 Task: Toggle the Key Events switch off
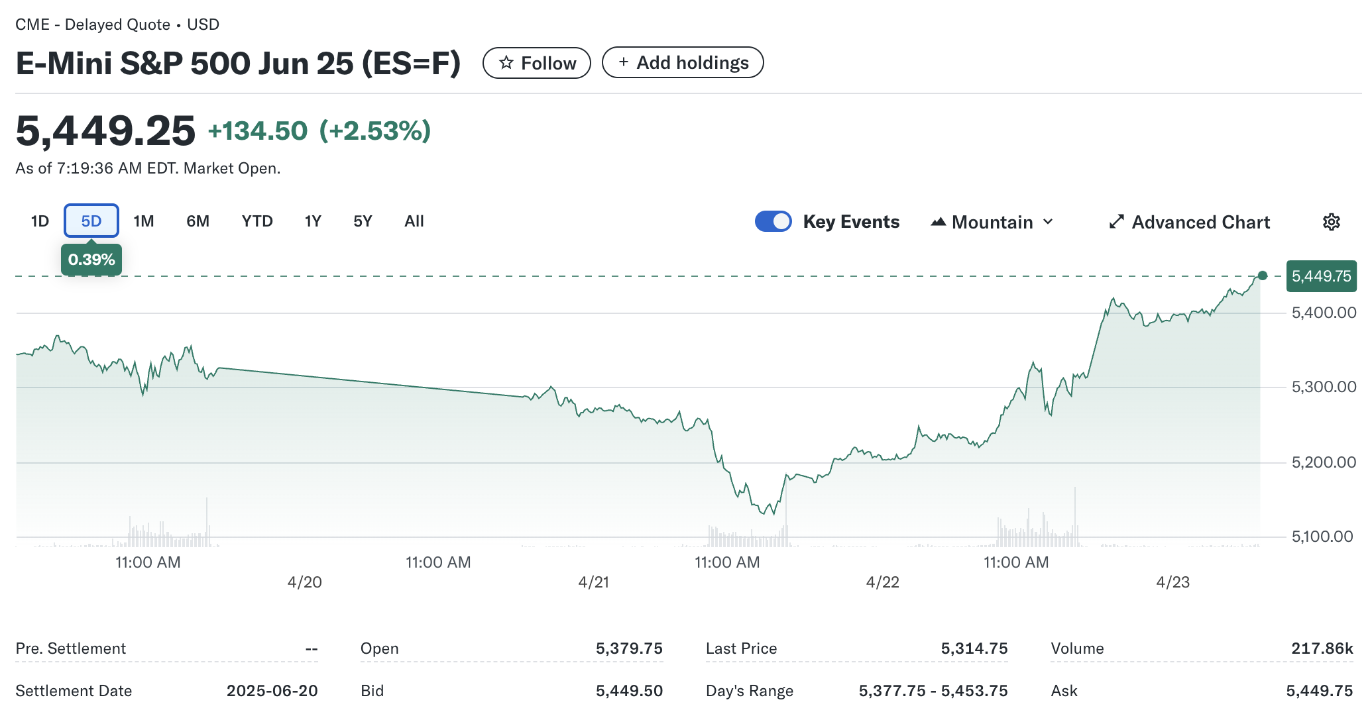(773, 221)
